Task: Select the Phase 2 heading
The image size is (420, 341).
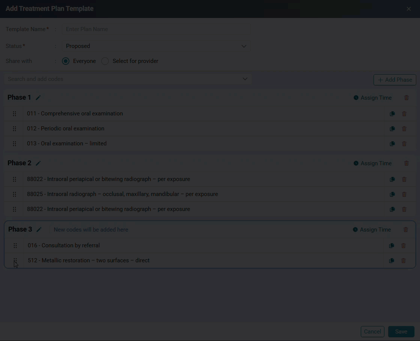Action: [x=19, y=163]
